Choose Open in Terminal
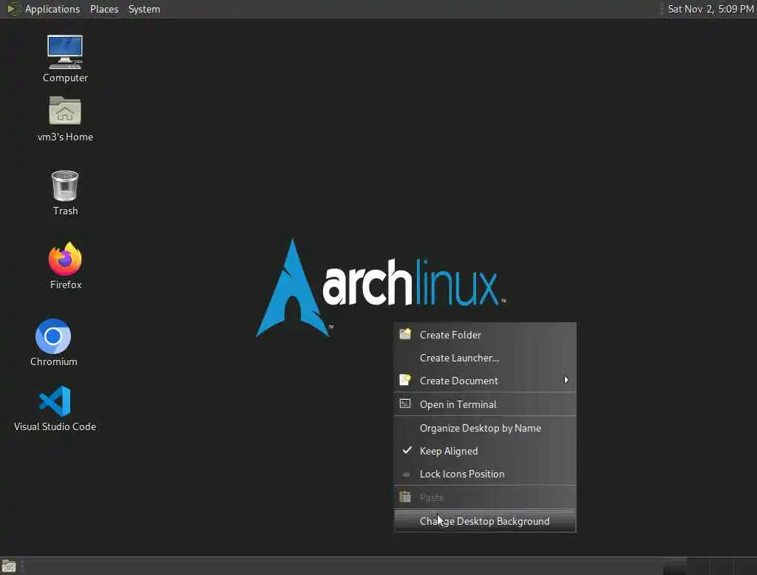Screen dimensions: 757x575 click(485, 404)
